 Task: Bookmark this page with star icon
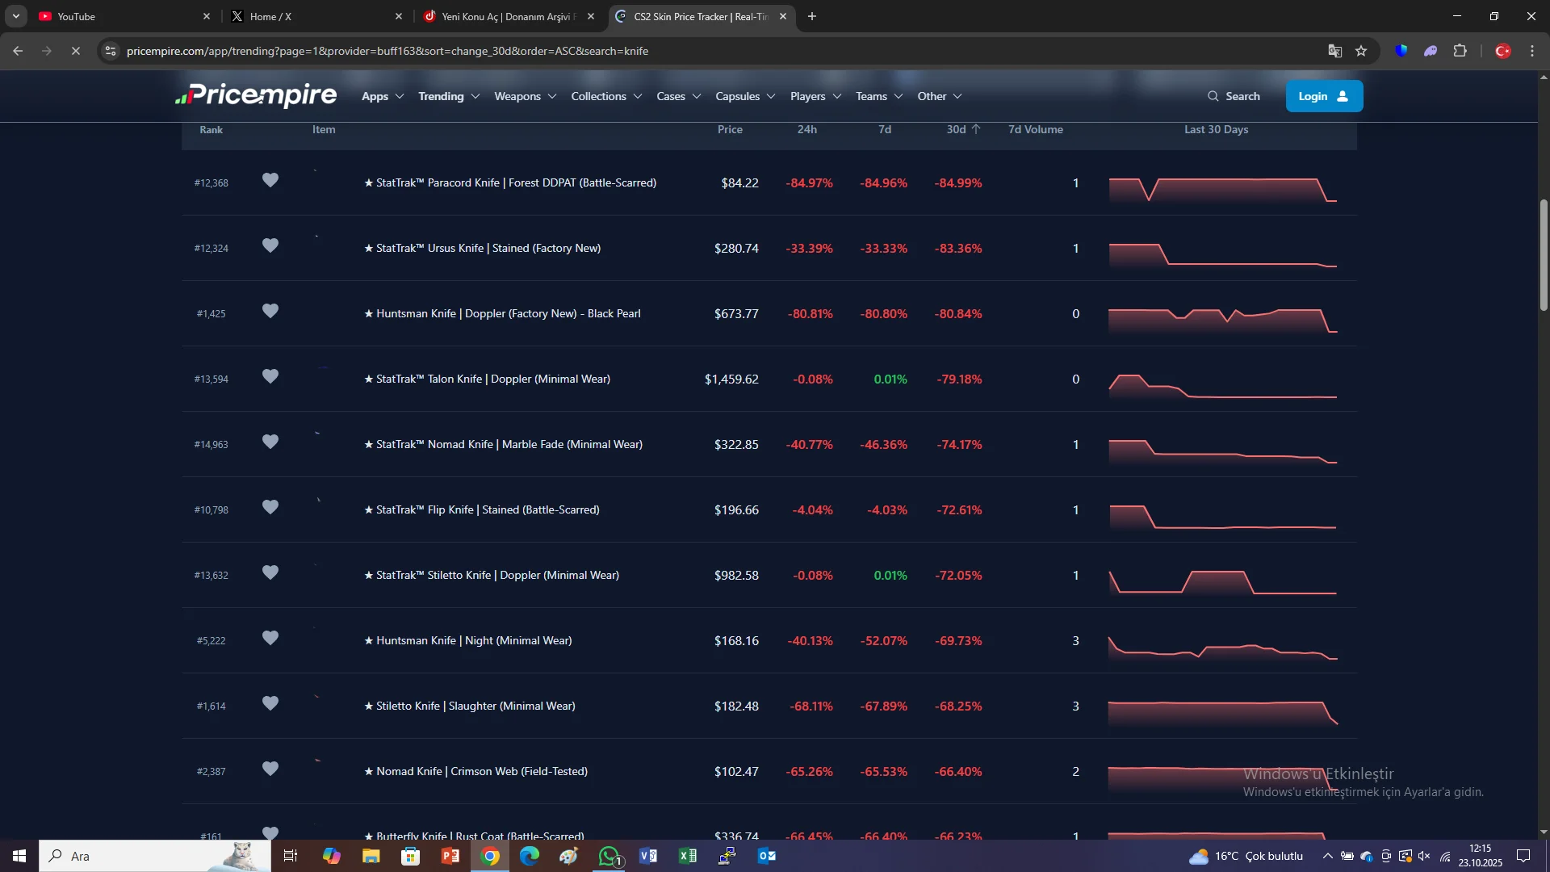click(x=1361, y=51)
